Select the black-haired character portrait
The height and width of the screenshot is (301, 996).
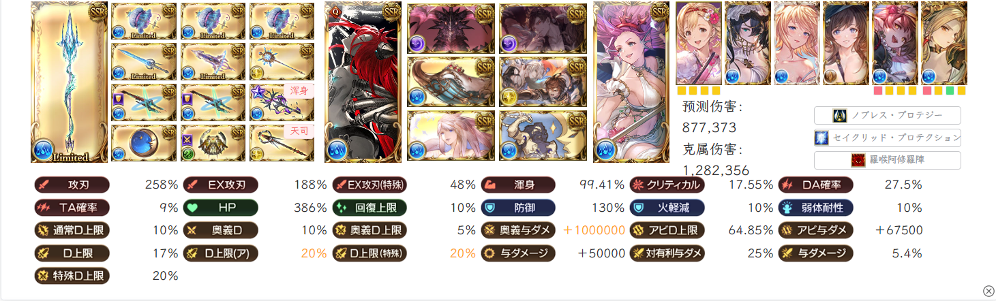click(x=748, y=43)
